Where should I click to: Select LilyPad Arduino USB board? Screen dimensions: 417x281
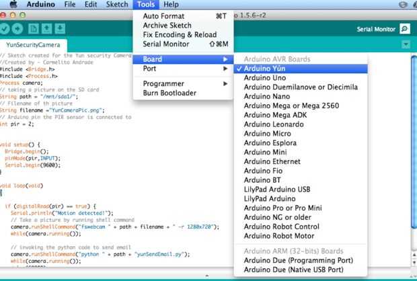[301, 190]
